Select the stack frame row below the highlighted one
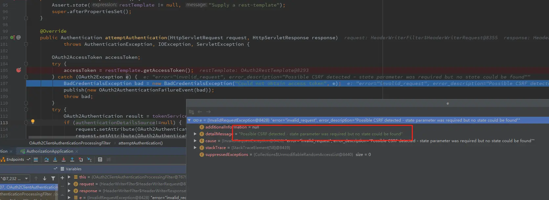549x200 pixels. click(29, 194)
